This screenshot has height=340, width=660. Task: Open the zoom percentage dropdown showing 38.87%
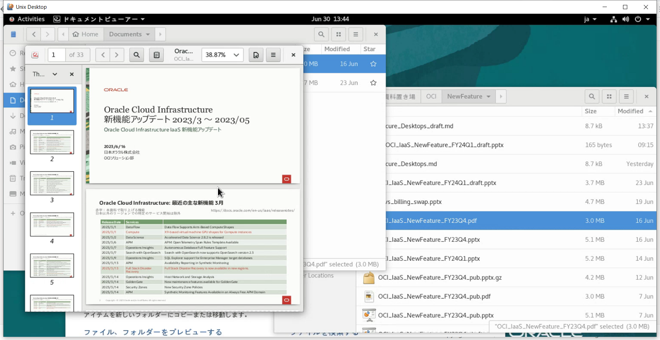[x=222, y=55]
